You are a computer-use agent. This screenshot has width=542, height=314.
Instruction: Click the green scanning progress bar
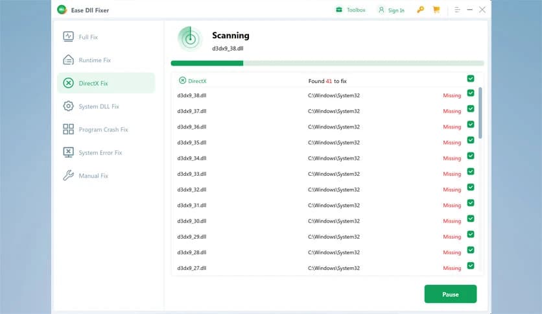point(327,63)
